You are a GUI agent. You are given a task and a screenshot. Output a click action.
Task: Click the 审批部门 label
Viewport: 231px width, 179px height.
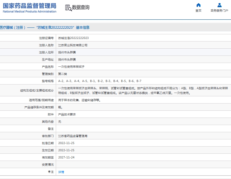coord(48,136)
